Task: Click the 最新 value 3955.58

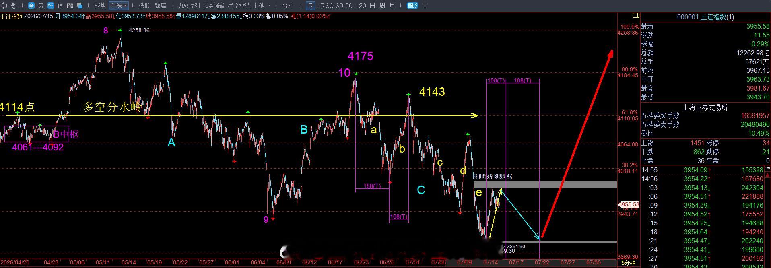Action: pyautogui.click(x=758, y=26)
